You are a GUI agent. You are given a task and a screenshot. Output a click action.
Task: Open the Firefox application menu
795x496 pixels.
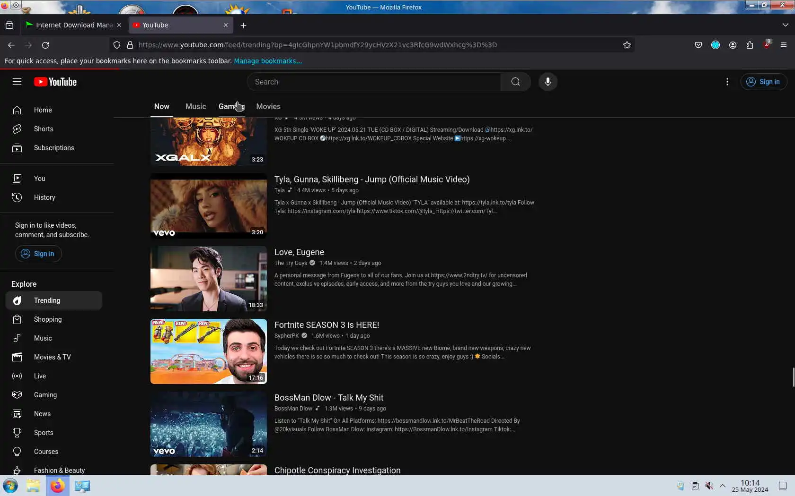(784, 45)
